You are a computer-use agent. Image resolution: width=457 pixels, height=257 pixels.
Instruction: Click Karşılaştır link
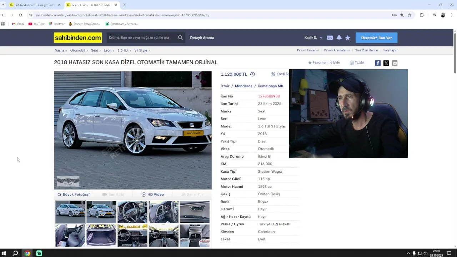(390, 50)
